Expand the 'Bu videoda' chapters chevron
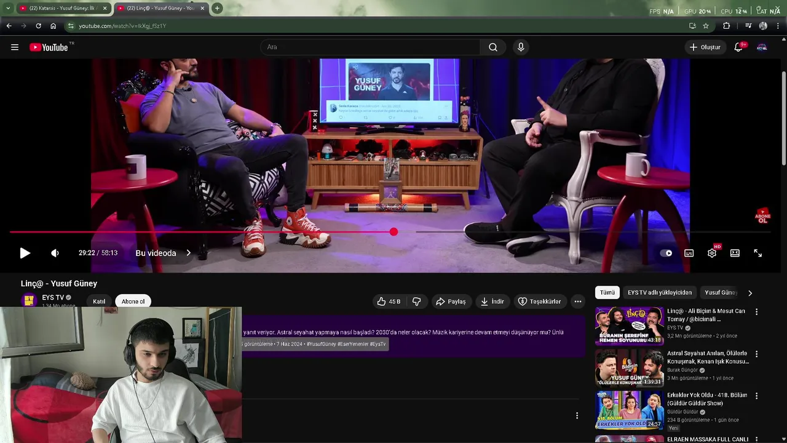787x443 pixels. pos(189,253)
